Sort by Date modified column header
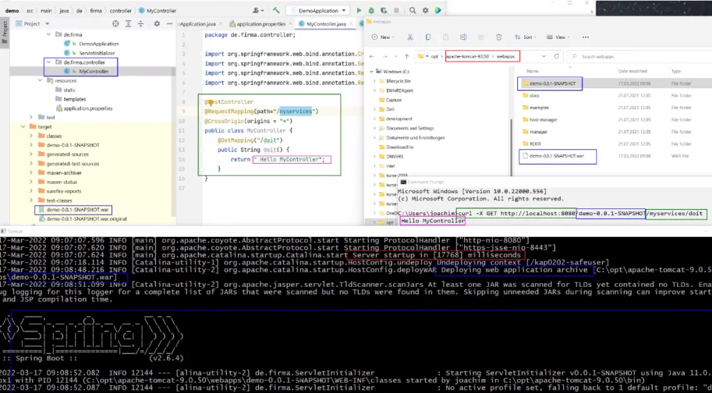This screenshot has height=393, width=712. pos(633,71)
